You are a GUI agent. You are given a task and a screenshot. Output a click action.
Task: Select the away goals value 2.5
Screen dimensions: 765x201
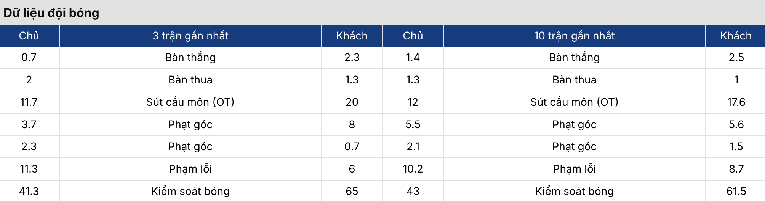(x=736, y=57)
